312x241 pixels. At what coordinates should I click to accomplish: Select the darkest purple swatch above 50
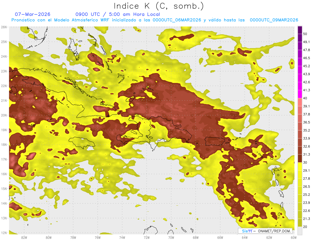coord(300,30)
